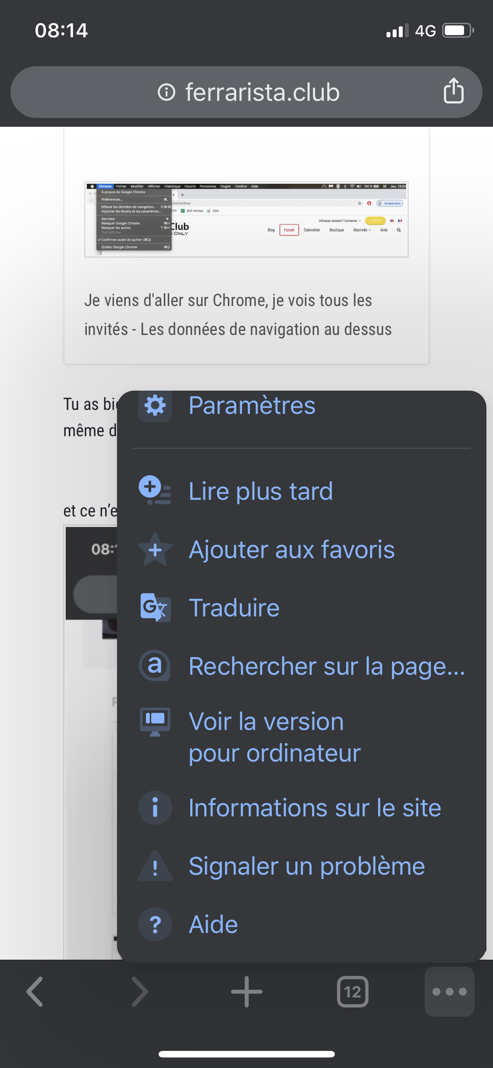493x1068 pixels.
Task: Open the Aide help entry
Action: (x=213, y=925)
